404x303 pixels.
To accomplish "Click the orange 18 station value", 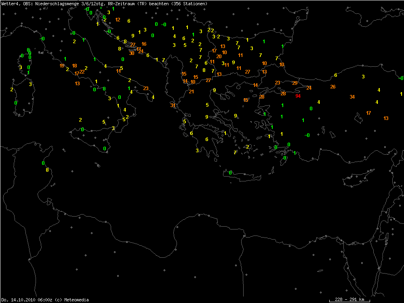I will click(74, 66).
